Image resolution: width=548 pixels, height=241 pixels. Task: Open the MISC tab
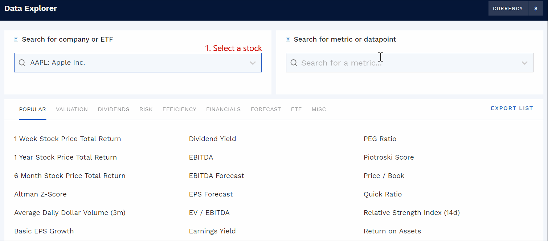coord(319,109)
